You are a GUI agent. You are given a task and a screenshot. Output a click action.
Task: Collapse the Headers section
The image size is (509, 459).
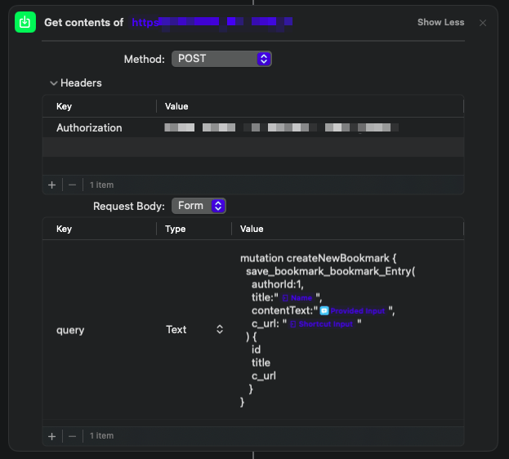point(54,83)
